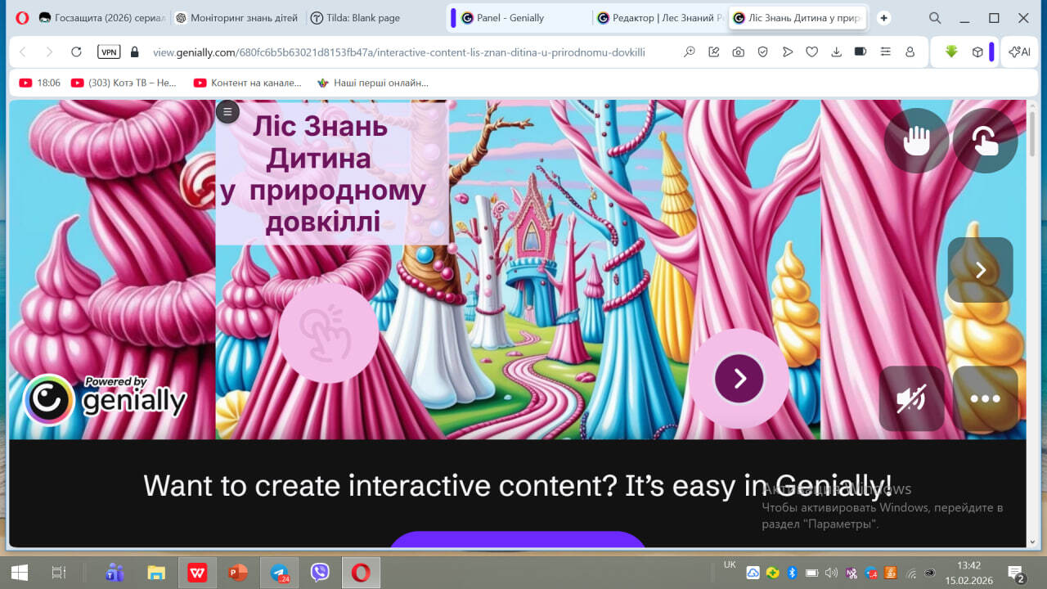
Task: Open Telegram from the Windows taskbar
Action: click(x=281, y=573)
